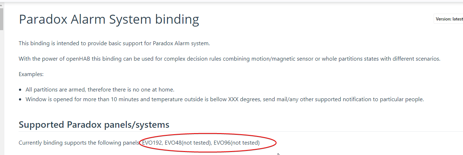The height and width of the screenshot is (155, 463).
Task: Click the Paradox Alarm System binding title
Action: (x=109, y=19)
